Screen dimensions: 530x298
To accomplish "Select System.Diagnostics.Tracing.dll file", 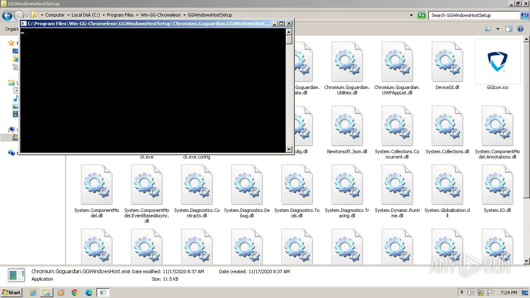I will (347, 191).
